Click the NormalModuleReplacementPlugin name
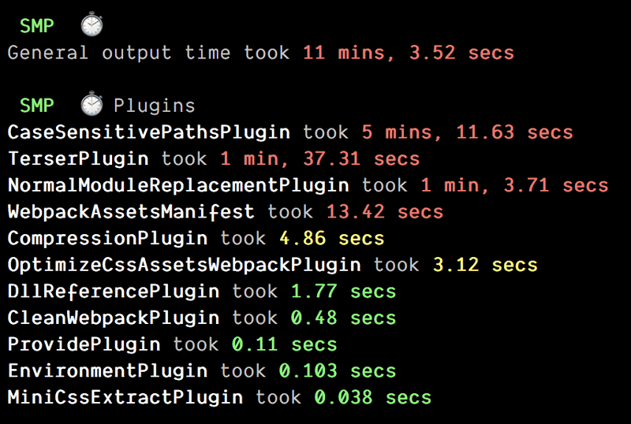 click(x=178, y=185)
